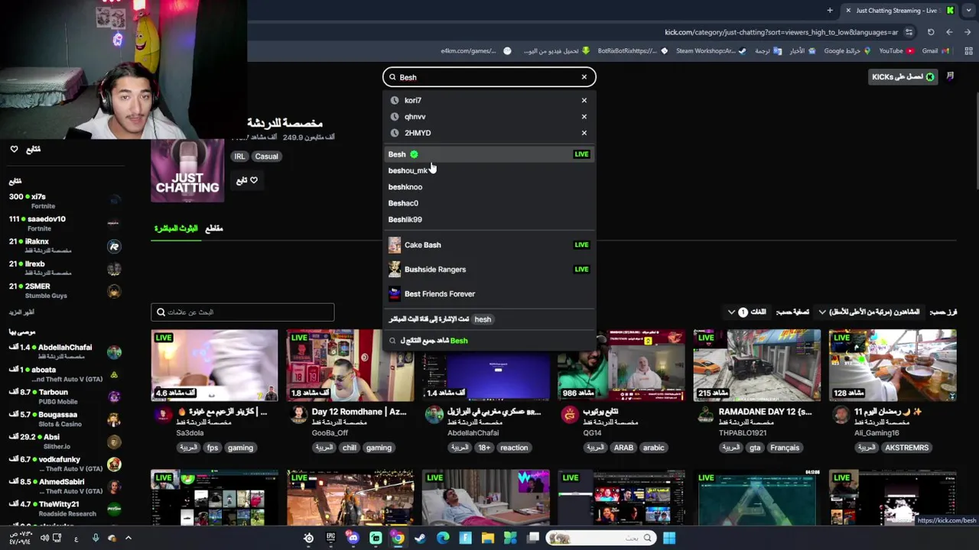Open the Bushside Rangers category result

coord(489,269)
